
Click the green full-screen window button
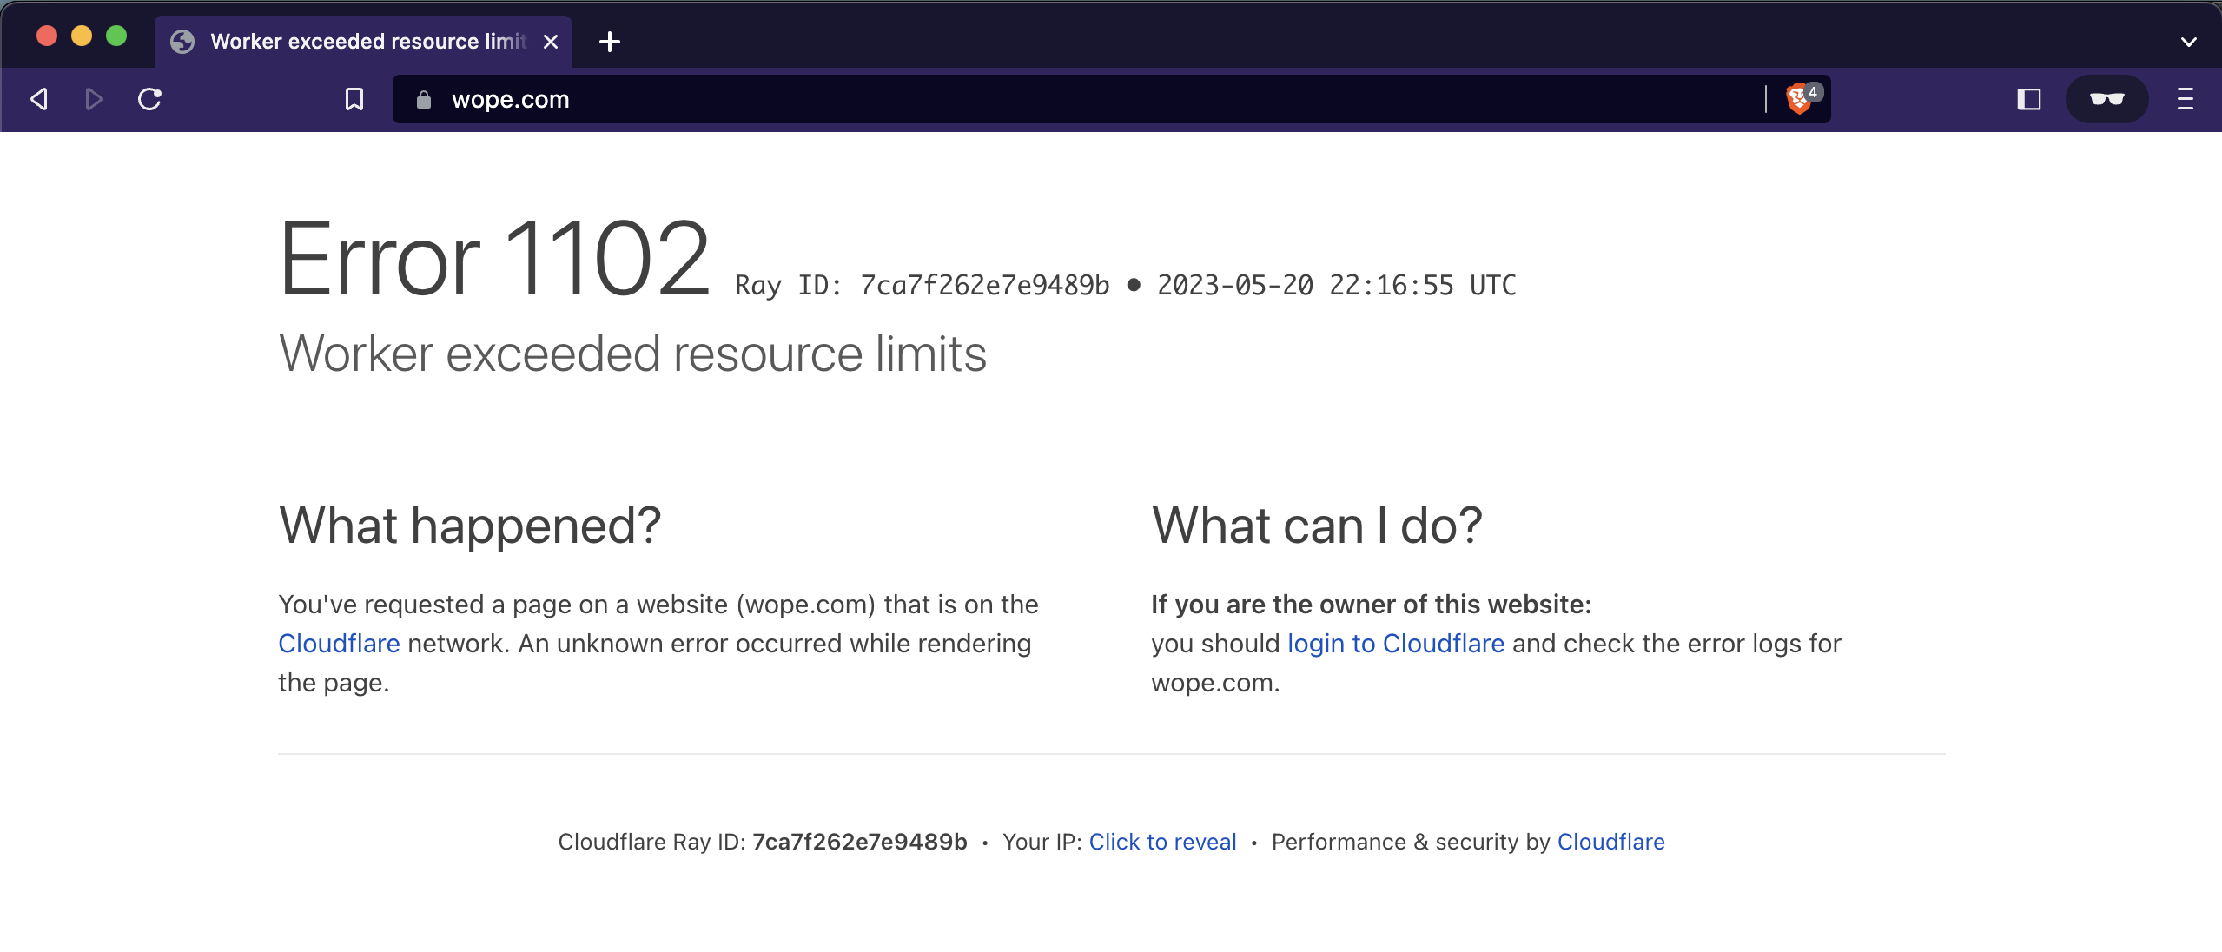click(116, 36)
